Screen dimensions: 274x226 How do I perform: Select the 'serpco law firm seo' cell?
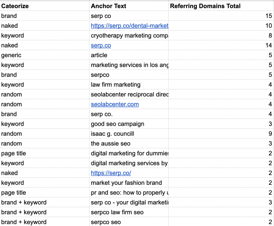pos(129,212)
